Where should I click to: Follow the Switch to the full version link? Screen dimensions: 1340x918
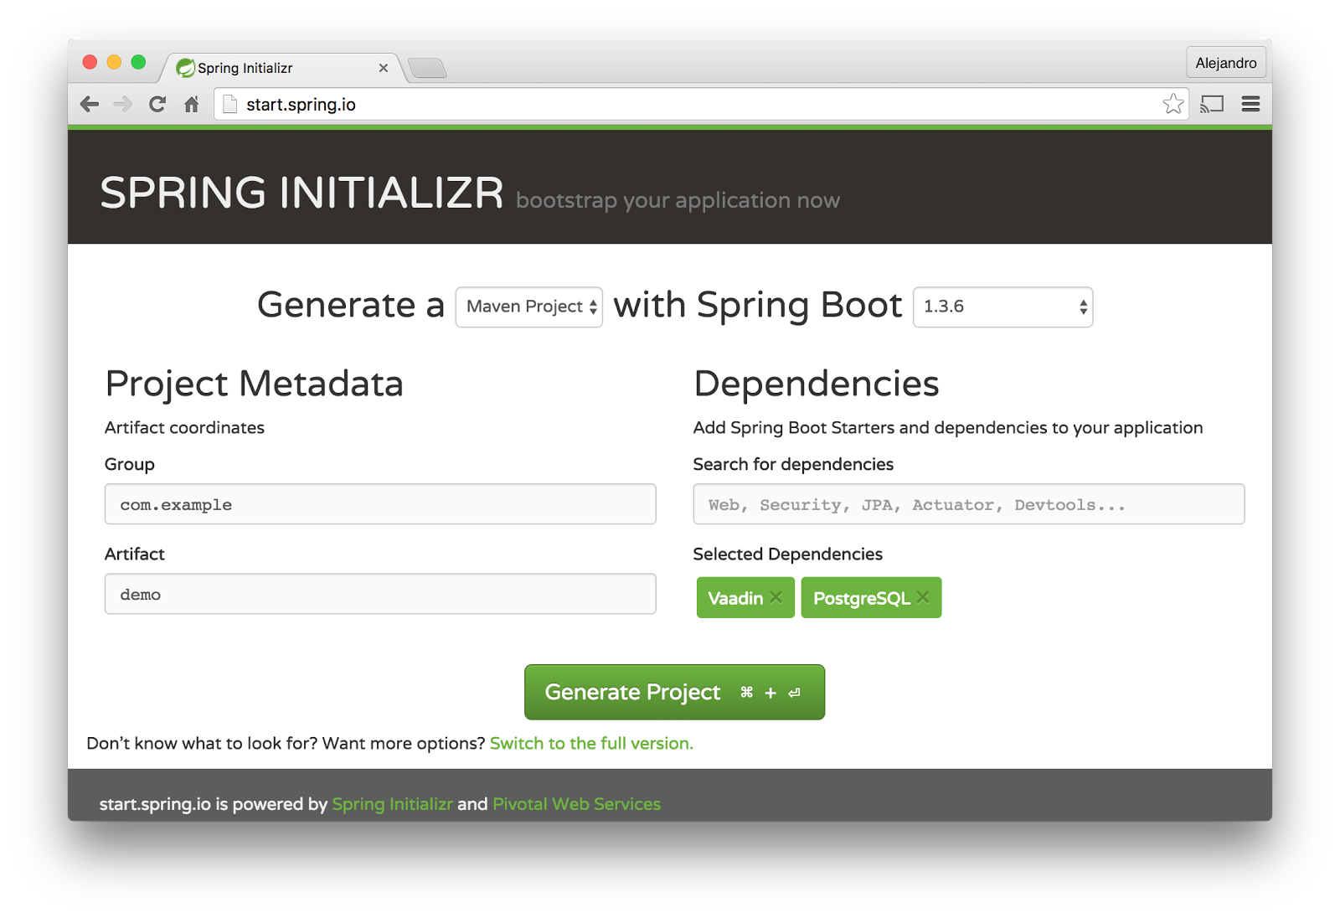(591, 744)
